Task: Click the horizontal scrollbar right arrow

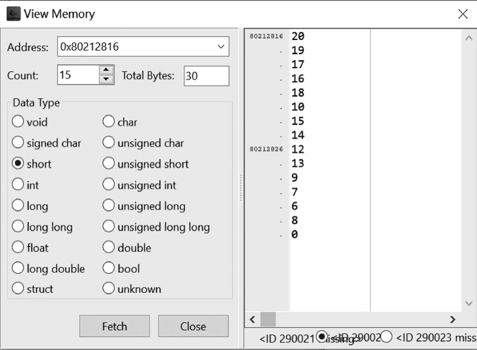Action: pyautogui.click(x=452, y=319)
